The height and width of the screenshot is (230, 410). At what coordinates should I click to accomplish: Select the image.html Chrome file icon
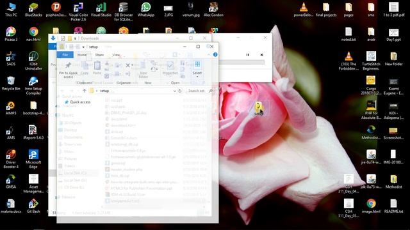coord(371,206)
